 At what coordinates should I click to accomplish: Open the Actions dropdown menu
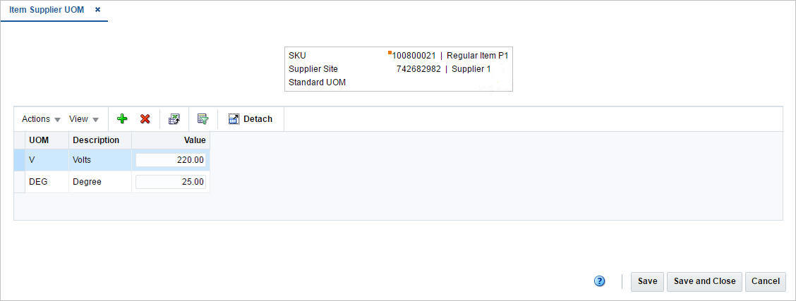[x=41, y=119]
